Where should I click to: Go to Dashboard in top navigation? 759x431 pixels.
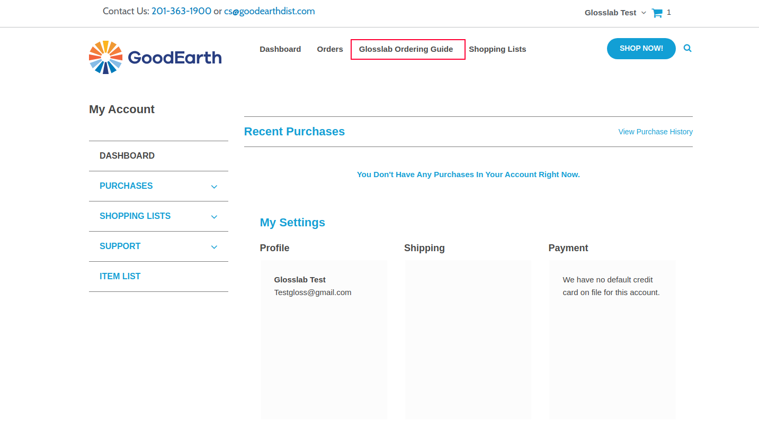click(x=280, y=49)
